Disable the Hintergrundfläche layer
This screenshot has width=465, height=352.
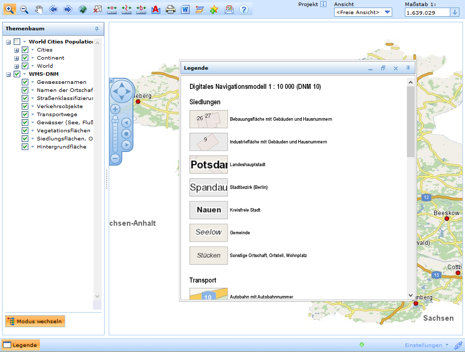[24, 146]
